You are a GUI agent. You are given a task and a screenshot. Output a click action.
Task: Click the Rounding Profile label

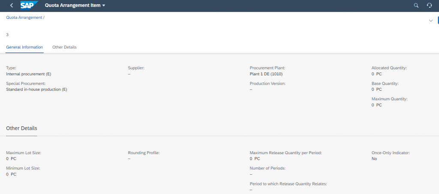click(x=144, y=153)
